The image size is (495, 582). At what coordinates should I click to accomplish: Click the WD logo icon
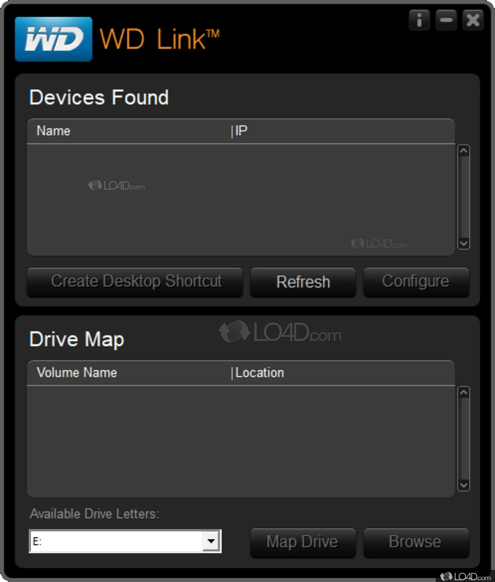click(53, 38)
